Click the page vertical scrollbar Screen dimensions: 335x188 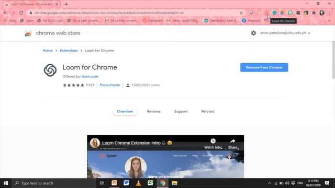(333, 60)
